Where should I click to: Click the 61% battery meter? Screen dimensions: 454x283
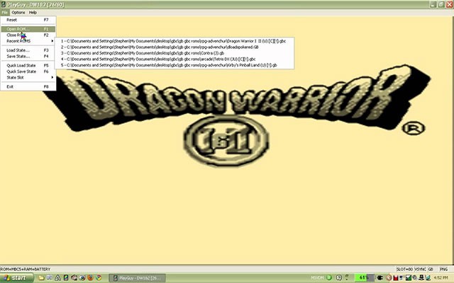(x=365, y=278)
